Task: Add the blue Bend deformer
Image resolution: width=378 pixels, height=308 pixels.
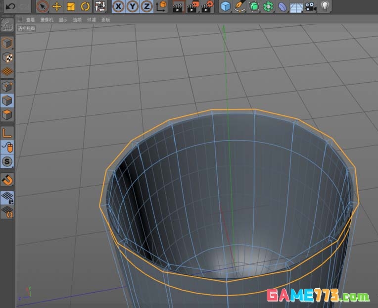Action: click(x=283, y=6)
